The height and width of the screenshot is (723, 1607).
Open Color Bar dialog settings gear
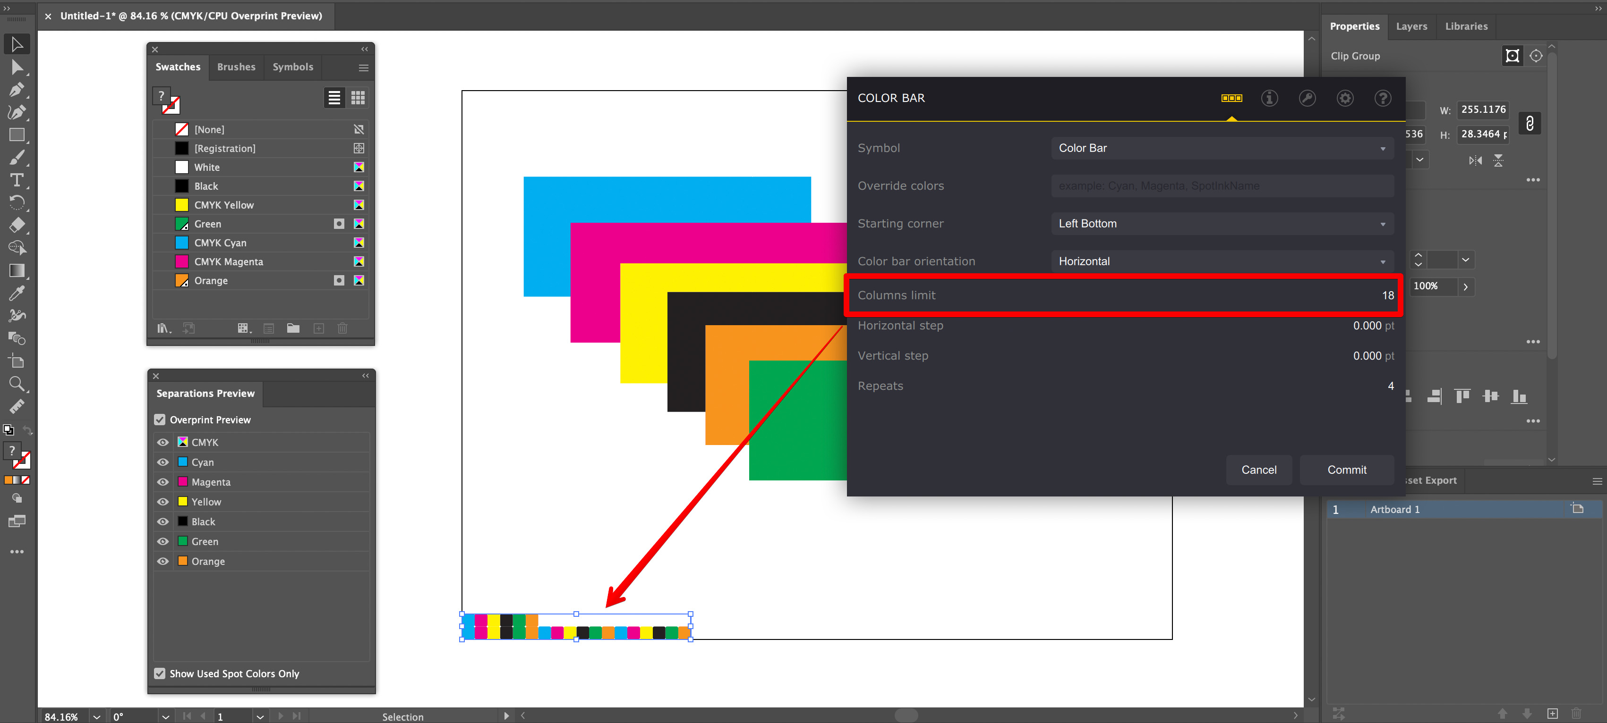1345,98
